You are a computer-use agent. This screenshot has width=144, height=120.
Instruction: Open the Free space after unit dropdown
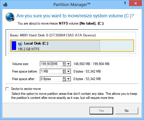pos(69,79)
